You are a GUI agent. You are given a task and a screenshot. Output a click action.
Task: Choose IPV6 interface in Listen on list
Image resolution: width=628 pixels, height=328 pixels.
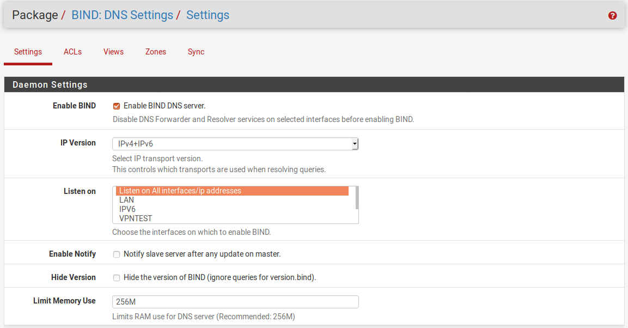pos(127,209)
